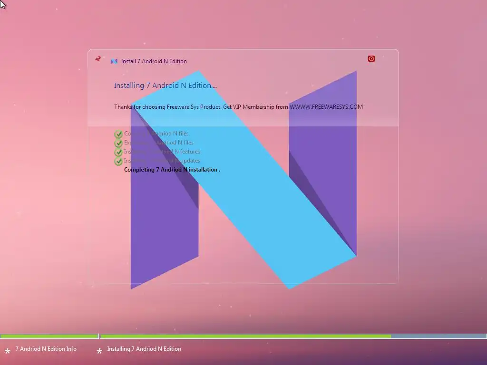Click 'Installing 7 Android N Edition....' heading
Image resolution: width=487 pixels, height=365 pixels.
165,86
